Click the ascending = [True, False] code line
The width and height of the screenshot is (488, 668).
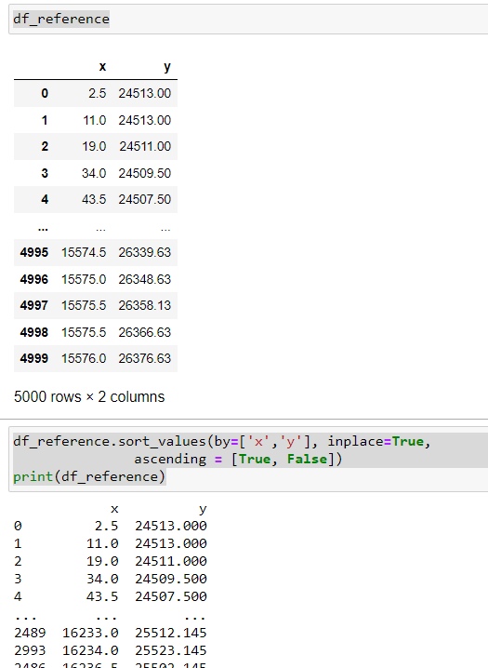tap(238, 460)
